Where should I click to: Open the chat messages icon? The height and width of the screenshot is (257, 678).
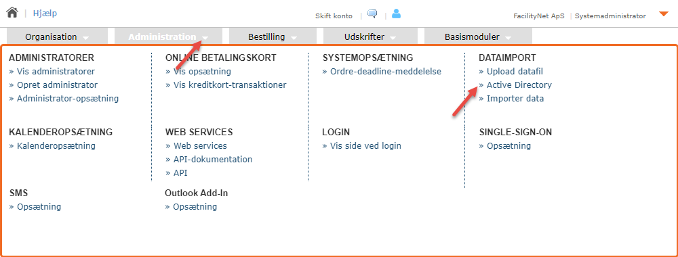point(372,14)
